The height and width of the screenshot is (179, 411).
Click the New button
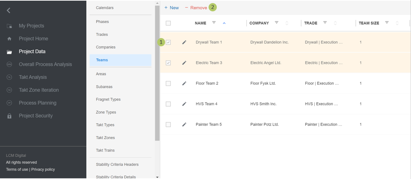(x=172, y=8)
